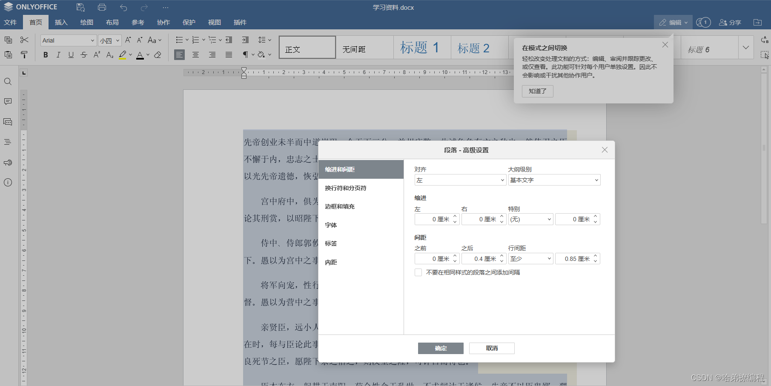This screenshot has height=386, width=771.
Task: Click 取消 in paragraph dialog
Action: pos(492,348)
